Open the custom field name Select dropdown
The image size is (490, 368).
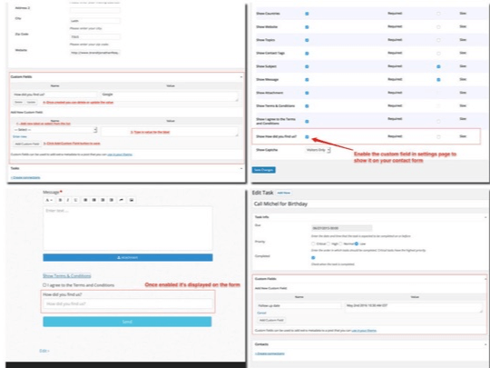55,130
